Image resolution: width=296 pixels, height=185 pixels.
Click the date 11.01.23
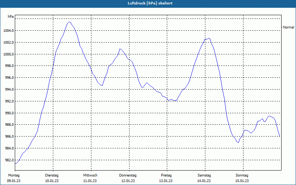point(90,181)
